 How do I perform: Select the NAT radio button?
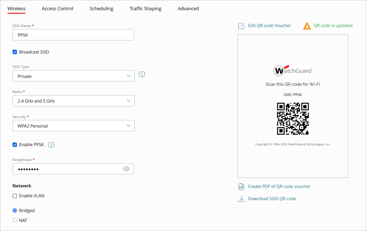(15, 220)
